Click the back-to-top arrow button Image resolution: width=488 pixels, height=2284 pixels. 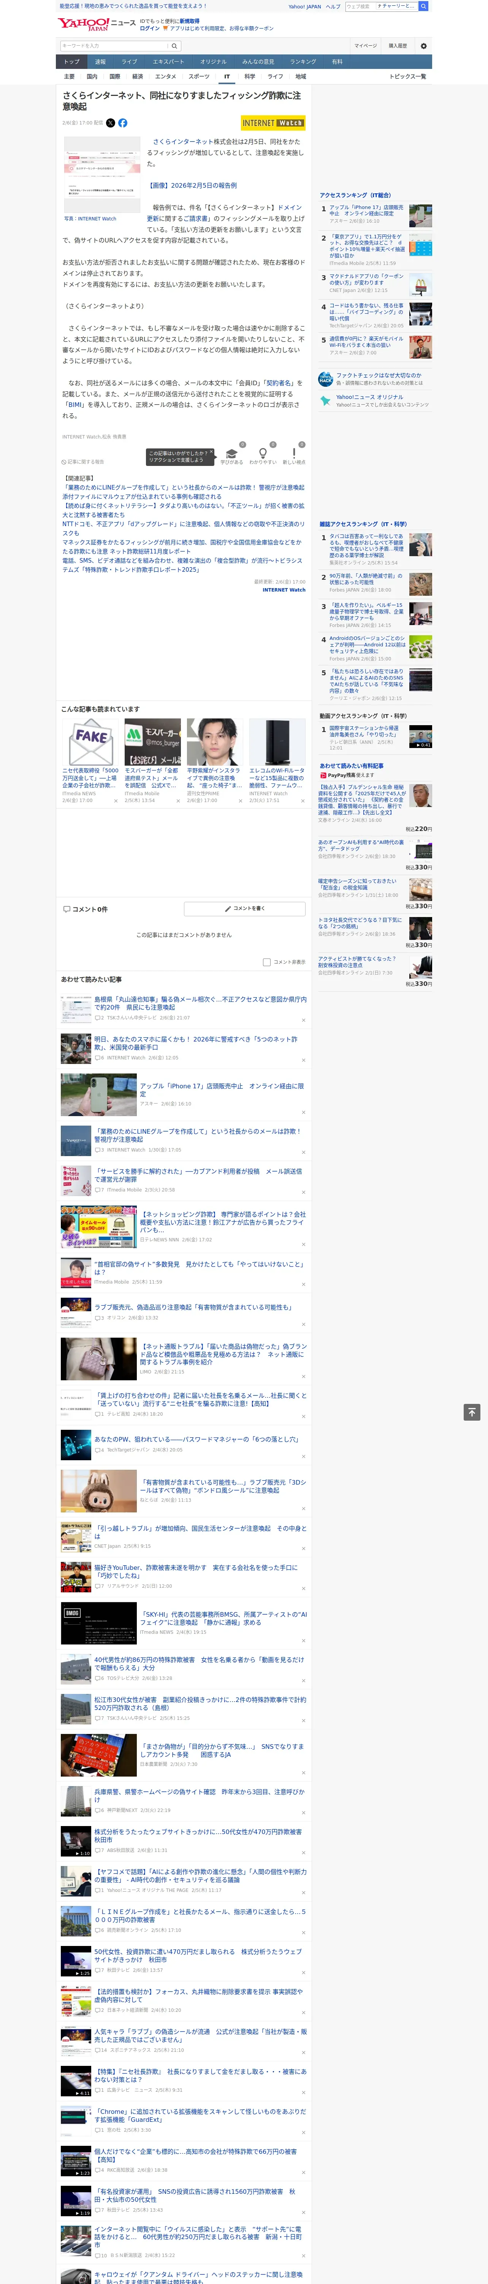coord(472,1412)
